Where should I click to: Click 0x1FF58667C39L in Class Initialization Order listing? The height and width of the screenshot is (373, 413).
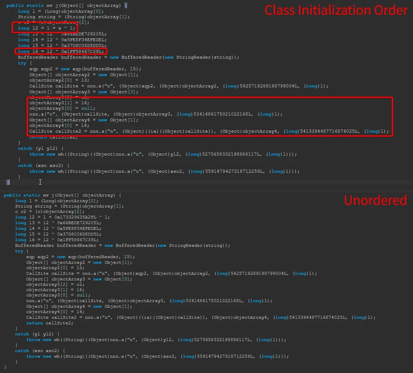click(x=82, y=51)
